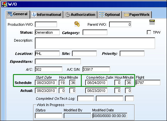167x121 pixels.
Task: Click the W/O window title icon
Action: (5, 4)
